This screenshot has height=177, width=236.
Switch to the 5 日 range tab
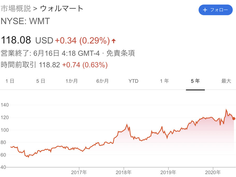tap(41, 81)
